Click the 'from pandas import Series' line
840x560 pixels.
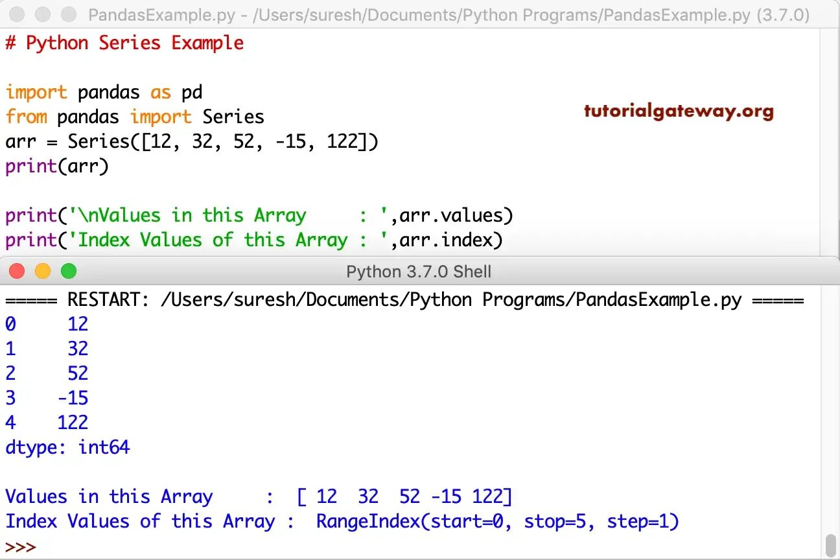pyautogui.click(x=135, y=117)
